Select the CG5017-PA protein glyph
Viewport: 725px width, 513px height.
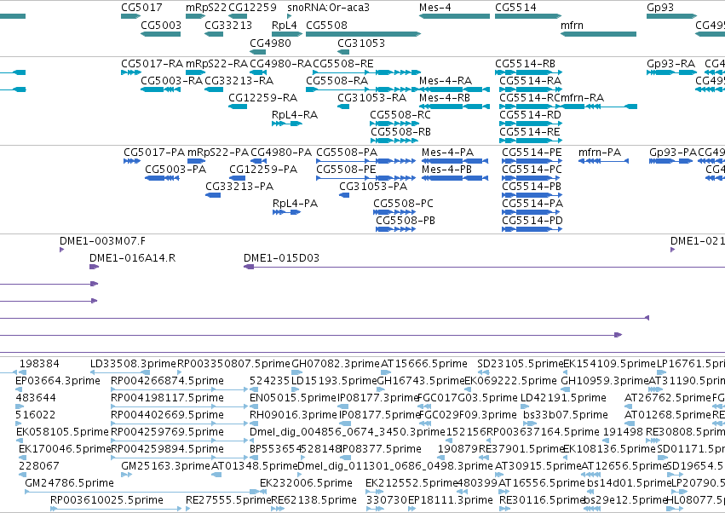(x=132, y=161)
